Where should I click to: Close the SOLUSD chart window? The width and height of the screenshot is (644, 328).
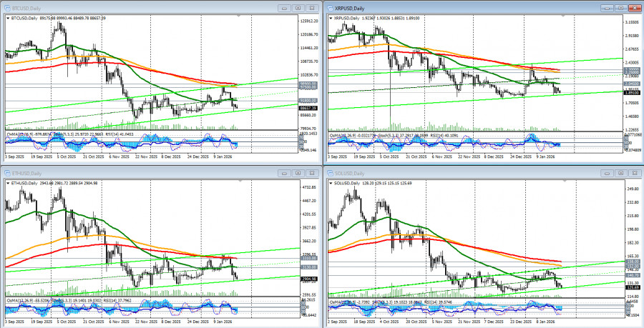point(635,173)
